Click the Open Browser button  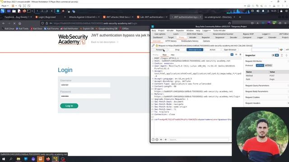pos(230,50)
